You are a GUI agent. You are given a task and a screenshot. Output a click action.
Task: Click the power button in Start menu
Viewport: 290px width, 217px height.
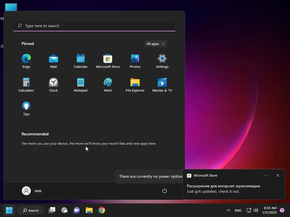click(x=165, y=191)
